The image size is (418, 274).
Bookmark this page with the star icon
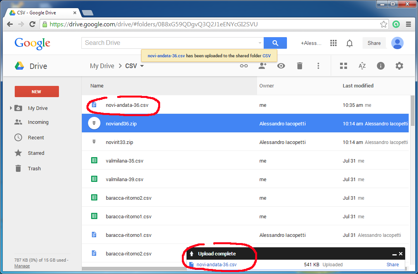click(x=383, y=24)
